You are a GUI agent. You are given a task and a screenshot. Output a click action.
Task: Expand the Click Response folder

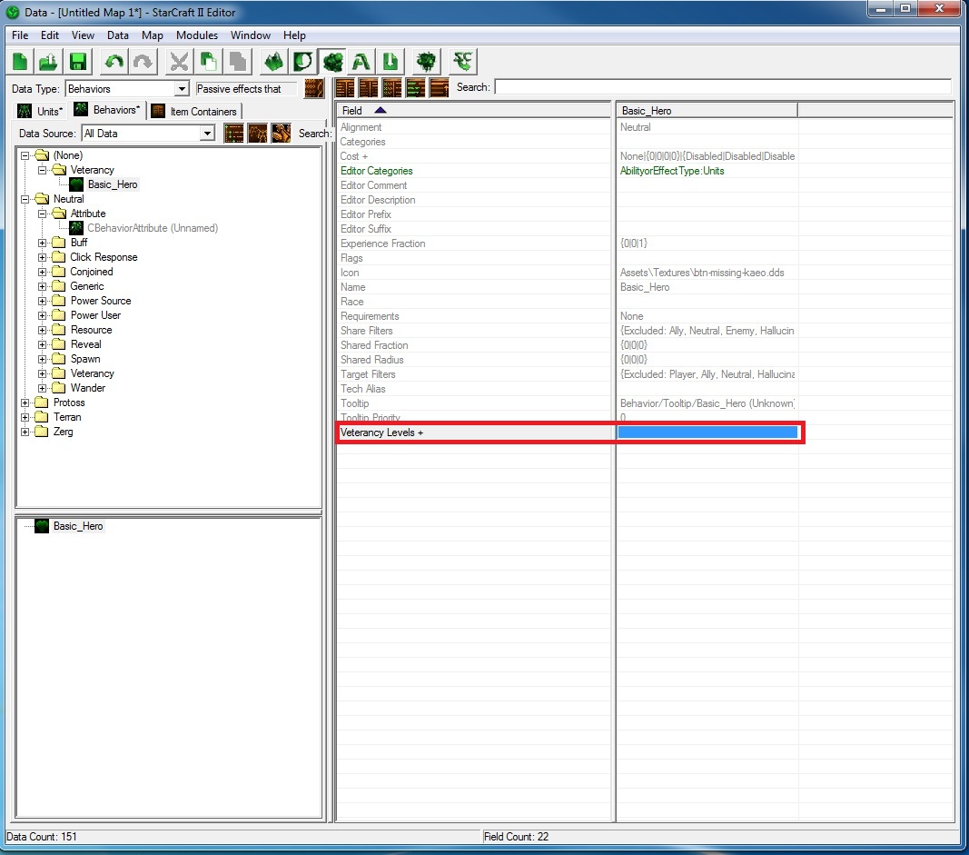42,257
